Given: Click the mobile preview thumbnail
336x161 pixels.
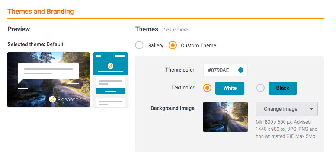Looking at the screenshot, I should click(111, 79).
